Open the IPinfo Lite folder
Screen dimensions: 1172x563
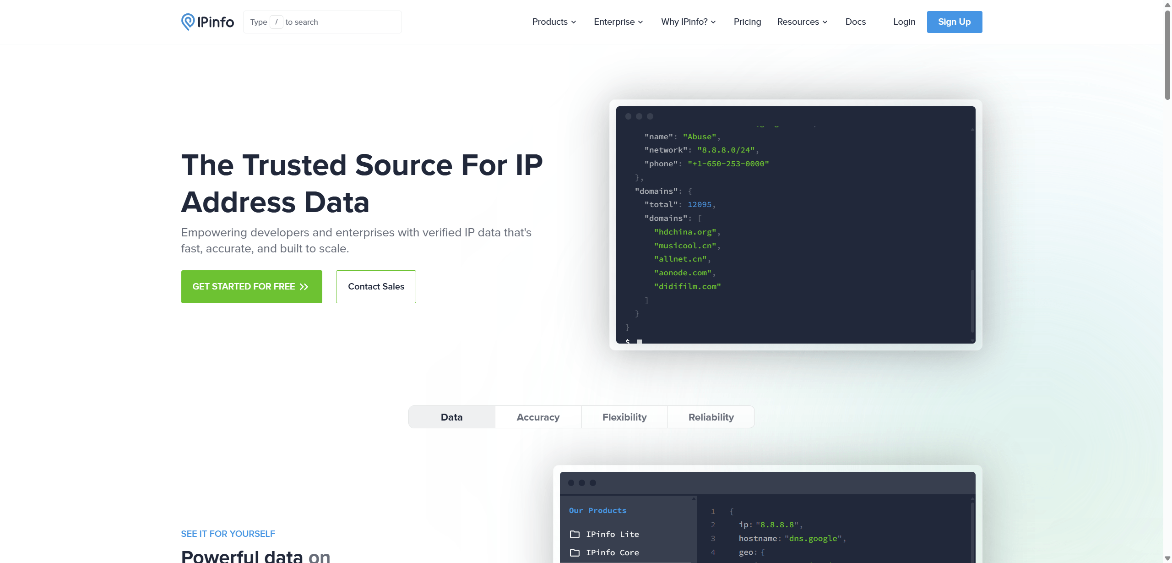(x=604, y=534)
